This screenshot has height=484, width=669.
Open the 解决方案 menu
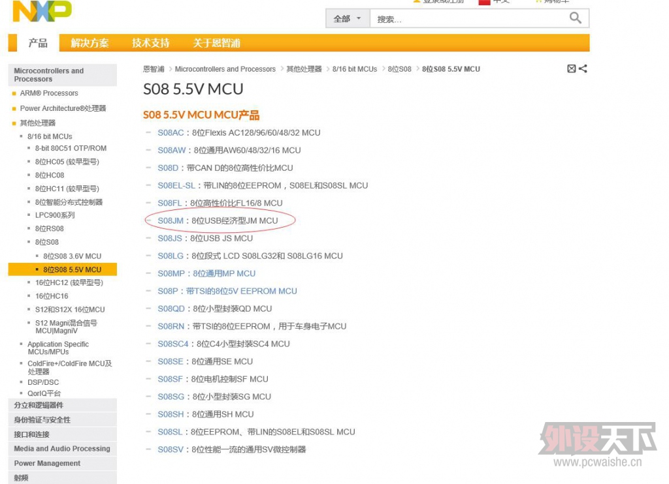[90, 43]
